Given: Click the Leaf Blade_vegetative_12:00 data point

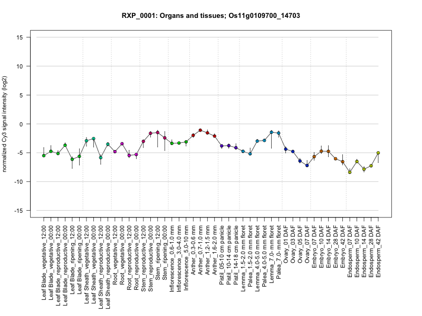Looking at the screenshot, I should (44, 155).
